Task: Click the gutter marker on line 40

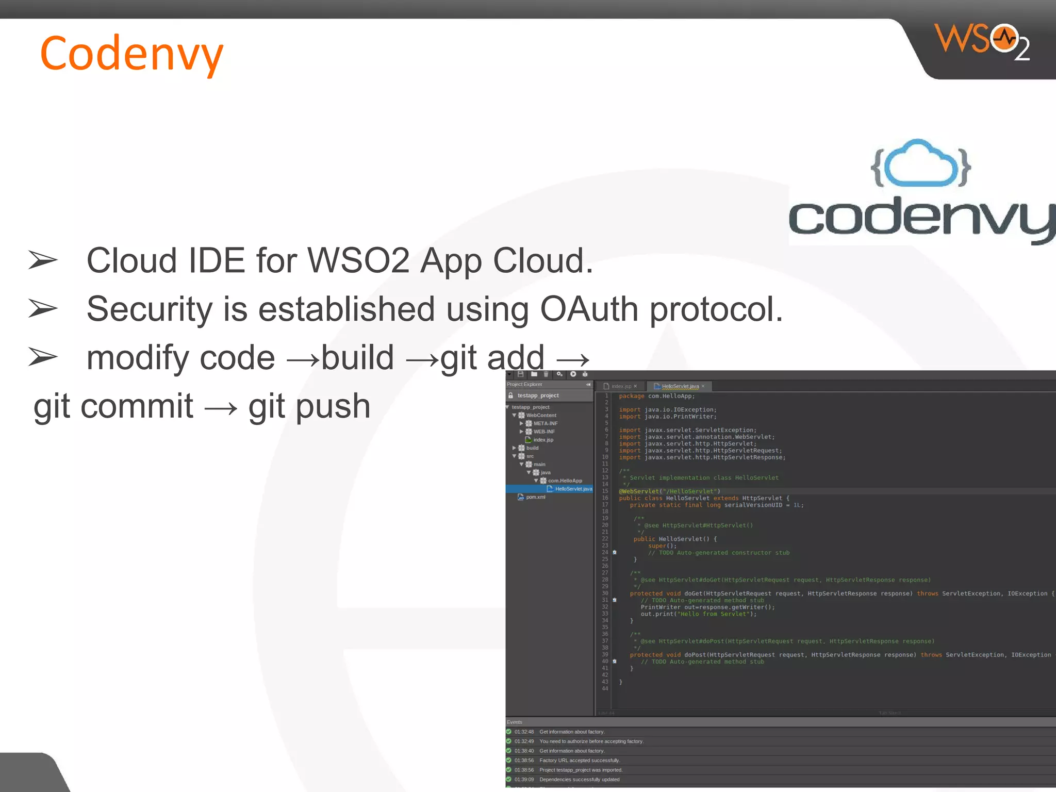Action: (x=615, y=662)
